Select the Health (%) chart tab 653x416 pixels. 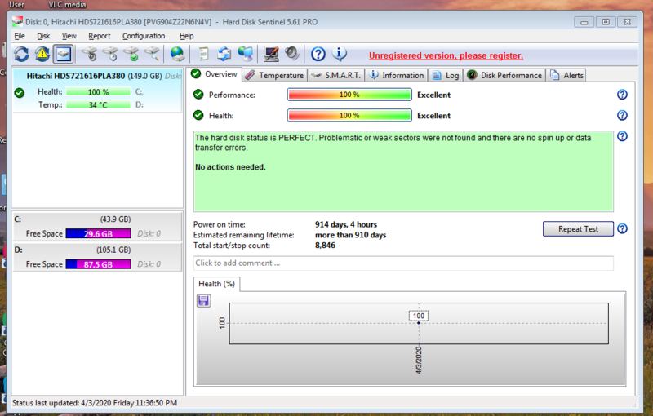click(x=216, y=284)
